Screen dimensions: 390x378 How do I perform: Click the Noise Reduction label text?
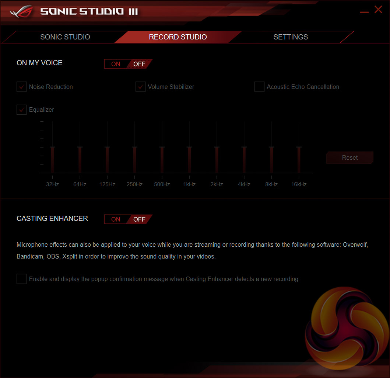[x=51, y=87]
